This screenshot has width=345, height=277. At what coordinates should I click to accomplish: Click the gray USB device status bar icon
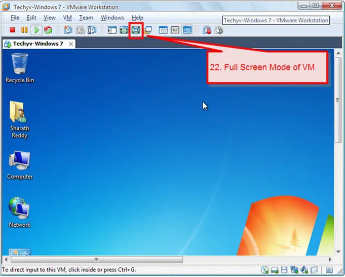tap(315, 270)
